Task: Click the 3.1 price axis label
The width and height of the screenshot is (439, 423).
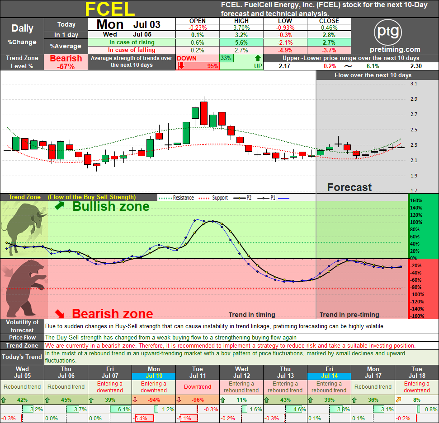Action: (414, 84)
